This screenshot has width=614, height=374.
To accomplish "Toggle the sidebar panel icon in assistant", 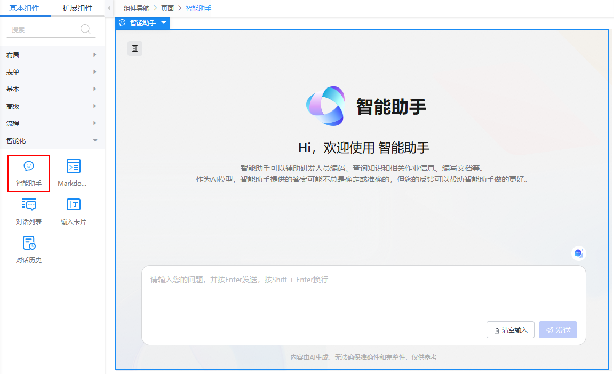I will click(x=135, y=49).
